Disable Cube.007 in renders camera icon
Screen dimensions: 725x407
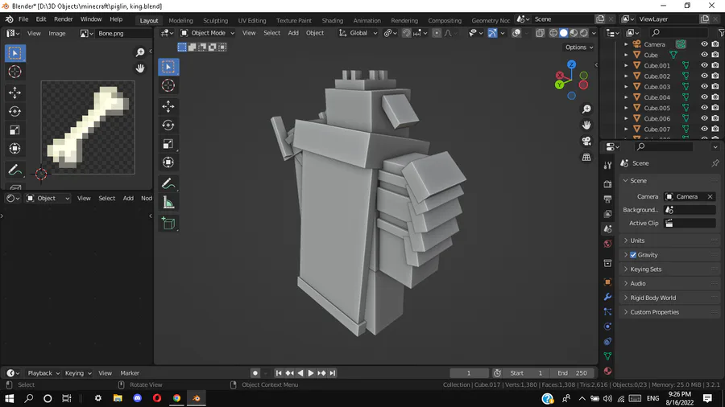(x=715, y=129)
